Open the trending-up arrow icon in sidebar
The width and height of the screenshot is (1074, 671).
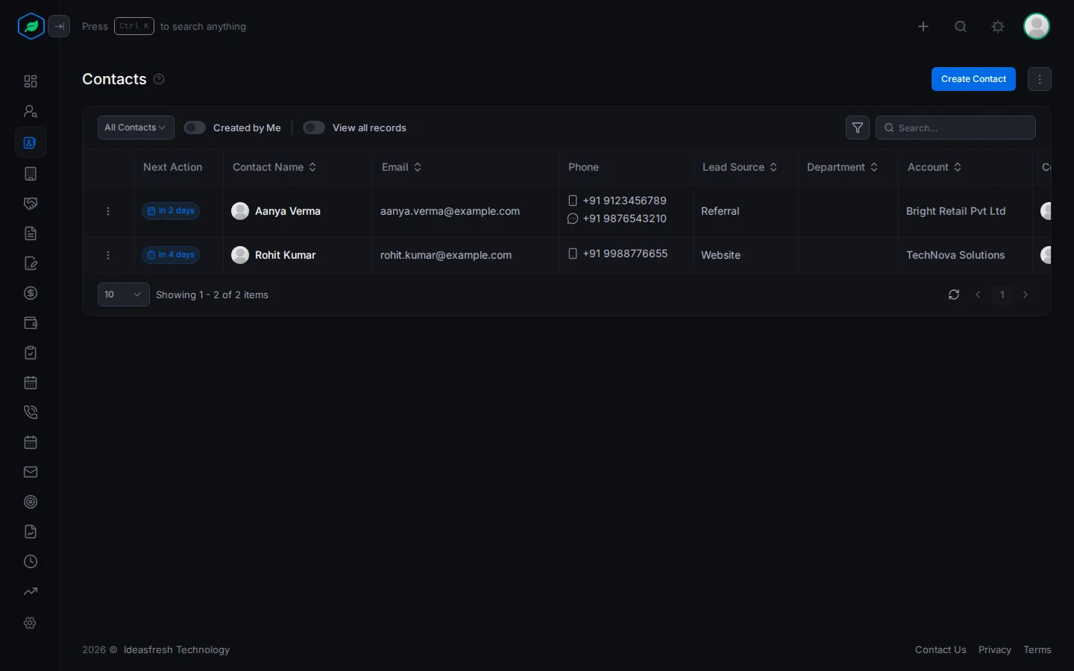(x=31, y=591)
